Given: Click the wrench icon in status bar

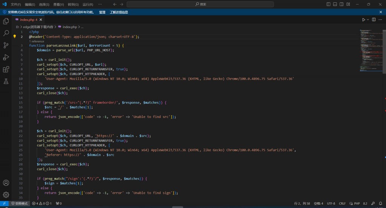Looking at the screenshot, I should coord(373,203).
